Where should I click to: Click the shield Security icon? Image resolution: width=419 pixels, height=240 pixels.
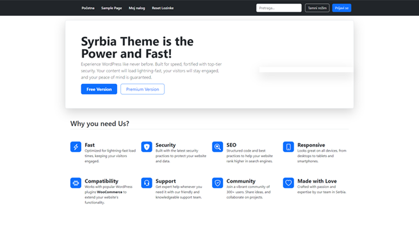pos(147,147)
